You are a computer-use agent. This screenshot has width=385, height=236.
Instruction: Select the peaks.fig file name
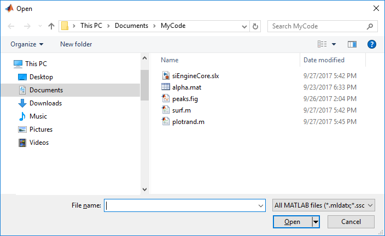point(185,99)
